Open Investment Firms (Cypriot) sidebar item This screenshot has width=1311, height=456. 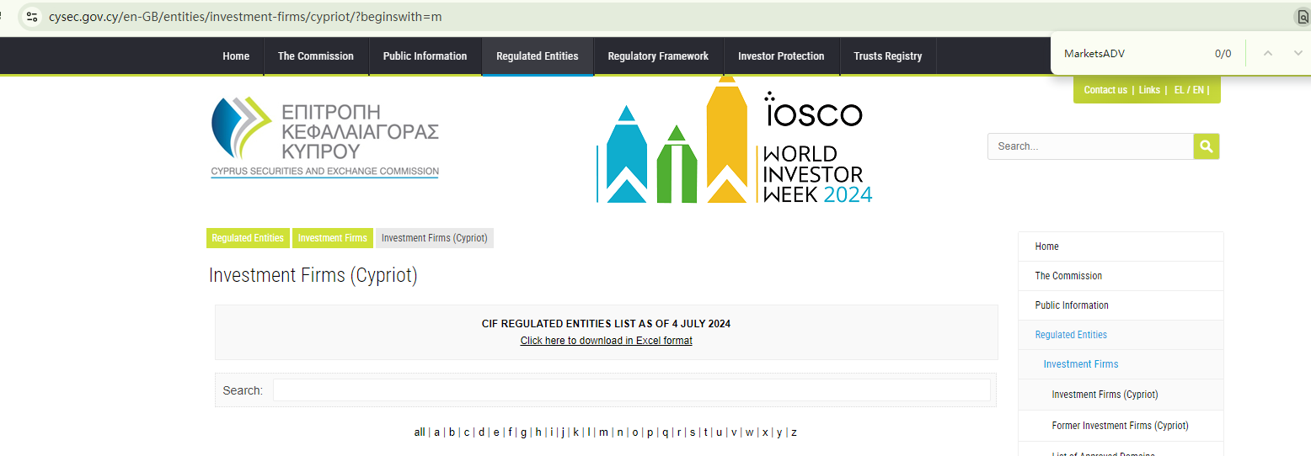point(1121,395)
